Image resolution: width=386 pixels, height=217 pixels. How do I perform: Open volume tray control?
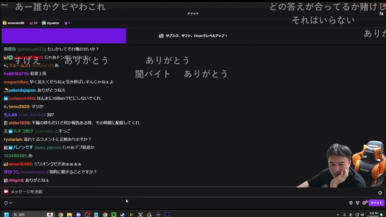362,215
